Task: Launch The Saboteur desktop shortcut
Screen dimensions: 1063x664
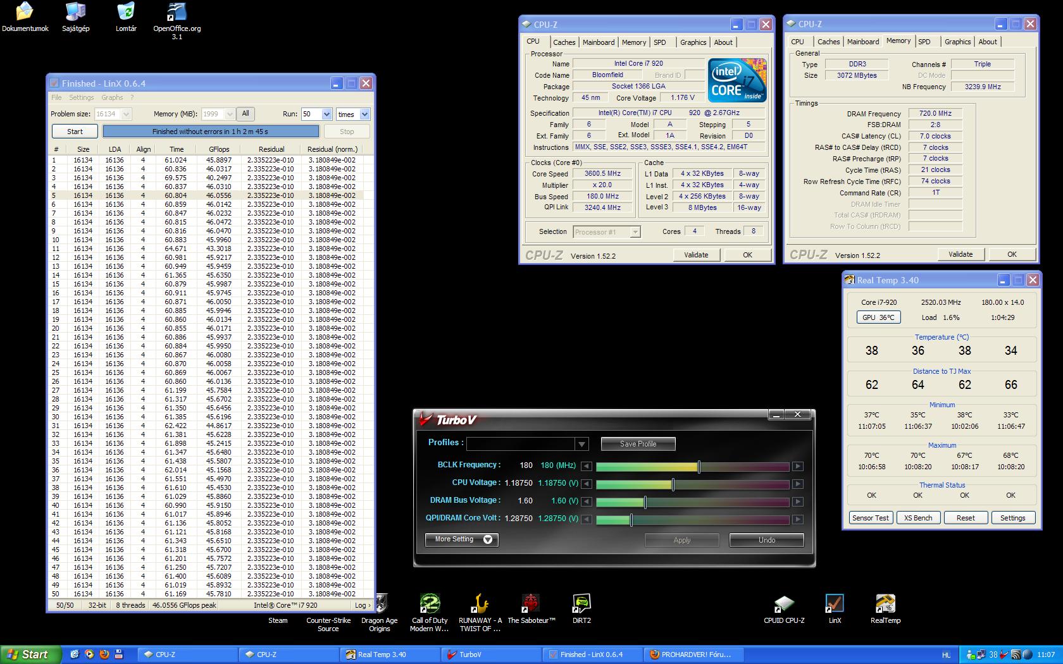Action: click(531, 609)
